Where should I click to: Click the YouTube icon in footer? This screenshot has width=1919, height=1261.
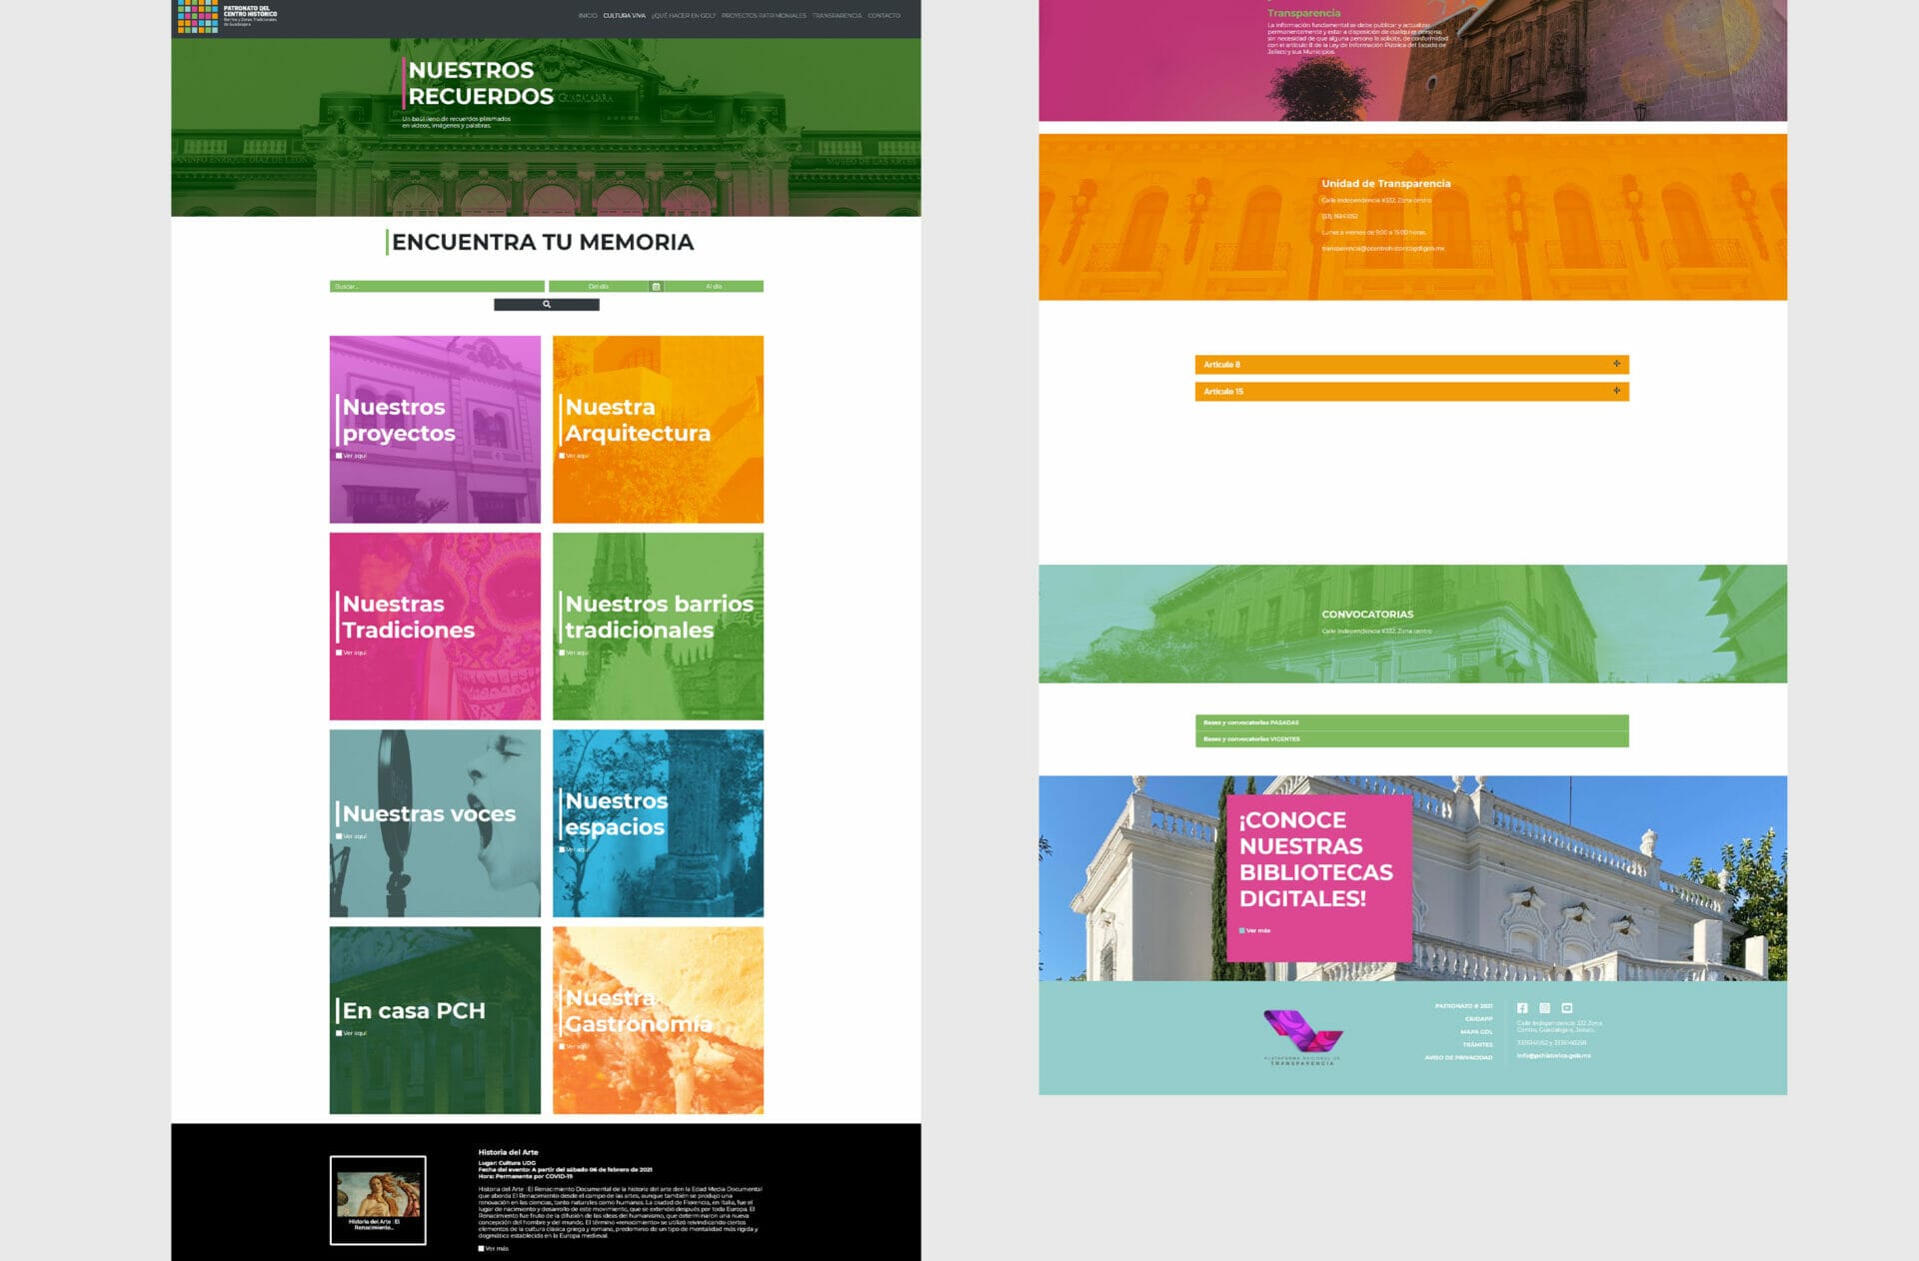[x=1567, y=1008]
